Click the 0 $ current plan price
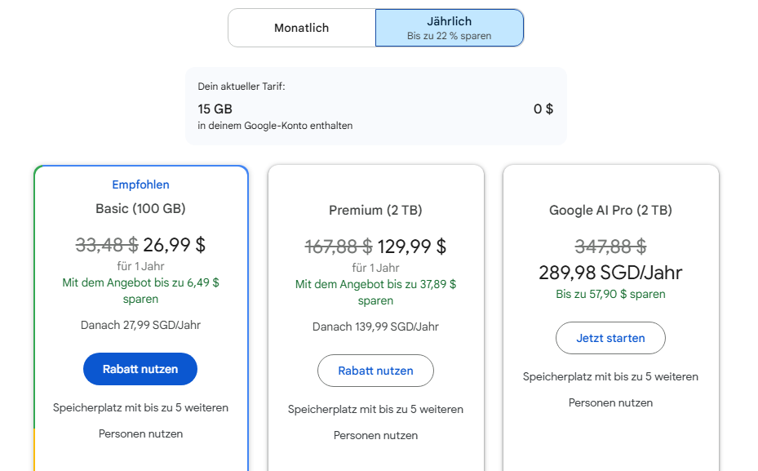 coord(543,109)
